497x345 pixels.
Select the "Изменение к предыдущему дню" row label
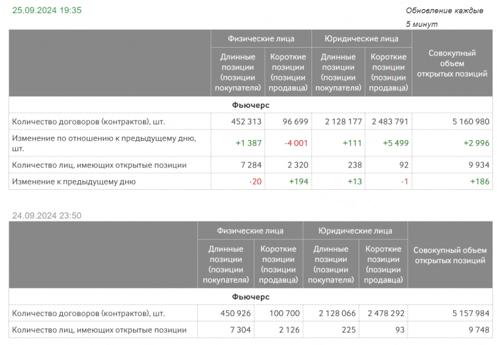point(74,181)
